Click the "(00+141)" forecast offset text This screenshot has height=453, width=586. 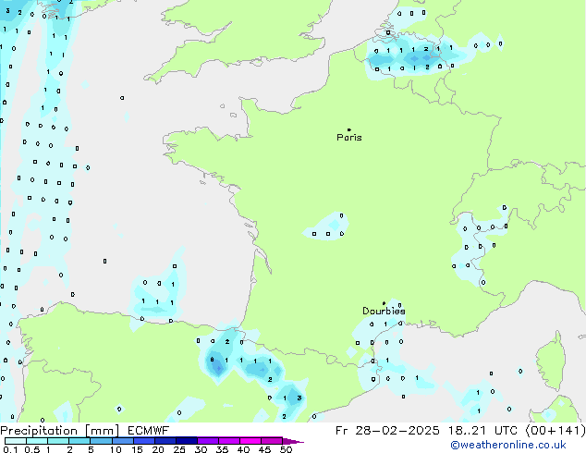coord(555,431)
